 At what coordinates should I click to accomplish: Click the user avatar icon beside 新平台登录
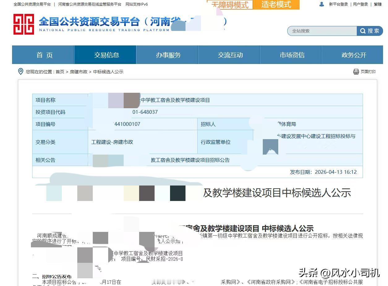[322, 4]
